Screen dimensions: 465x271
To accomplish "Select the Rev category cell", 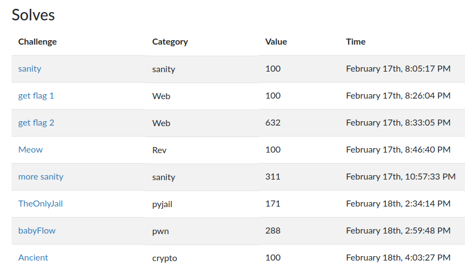I will click(159, 150).
